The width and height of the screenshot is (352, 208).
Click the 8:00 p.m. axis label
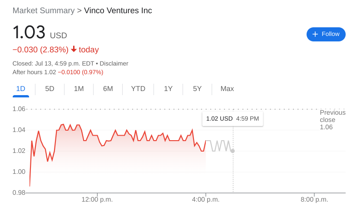point(314,199)
